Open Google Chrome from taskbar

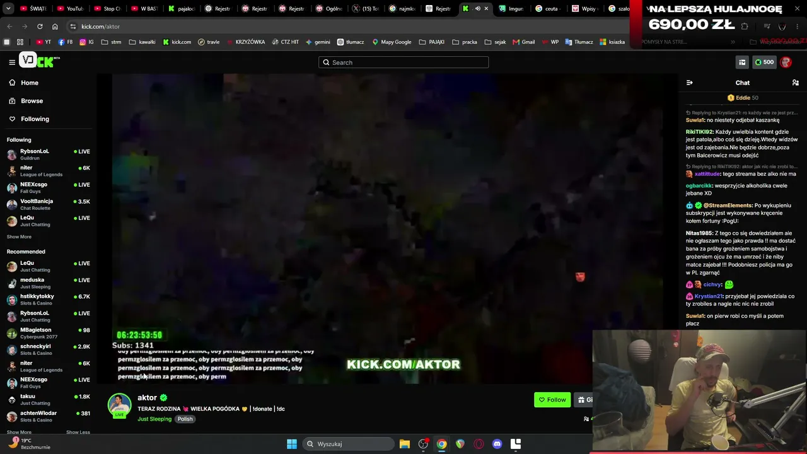pos(442,444)
